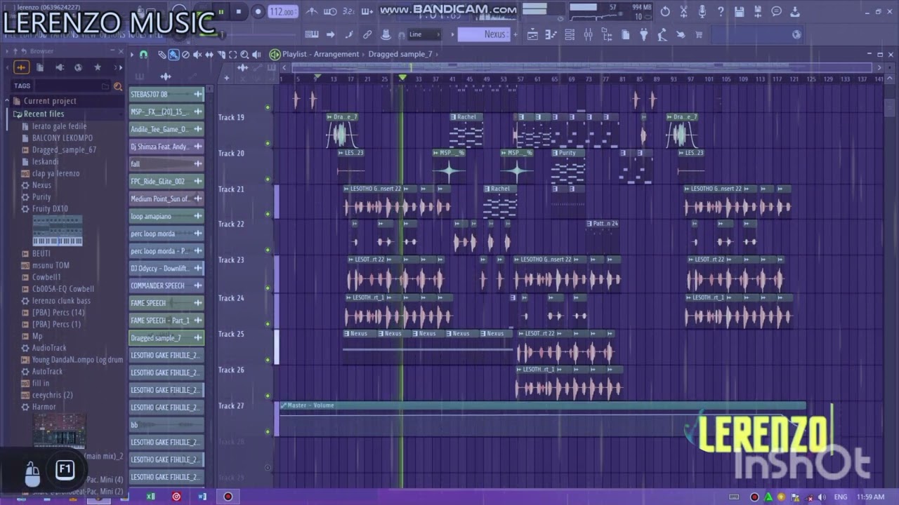Add new pattern with plus button

pos(516,34)
